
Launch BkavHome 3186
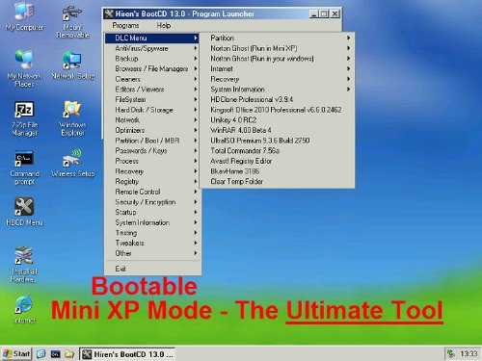click(x=277, y=171)
